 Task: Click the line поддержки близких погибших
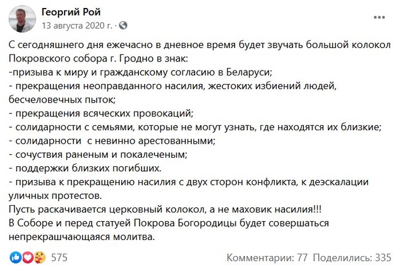(x=86, y=167)
